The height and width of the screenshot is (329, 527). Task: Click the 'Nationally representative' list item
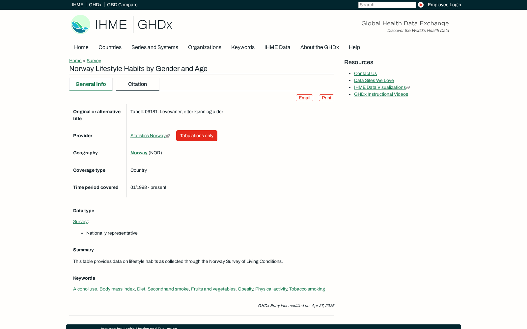click(112, 233)
